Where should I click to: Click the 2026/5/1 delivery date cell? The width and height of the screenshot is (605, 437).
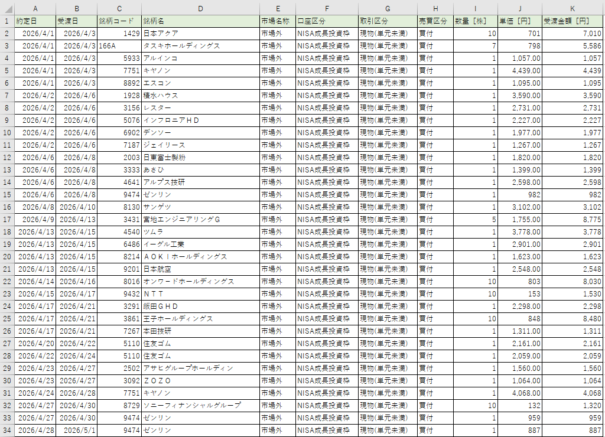pos(76,430)
